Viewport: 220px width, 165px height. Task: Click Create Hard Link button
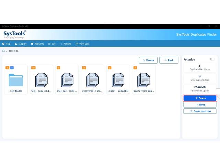tap(200, 111)
